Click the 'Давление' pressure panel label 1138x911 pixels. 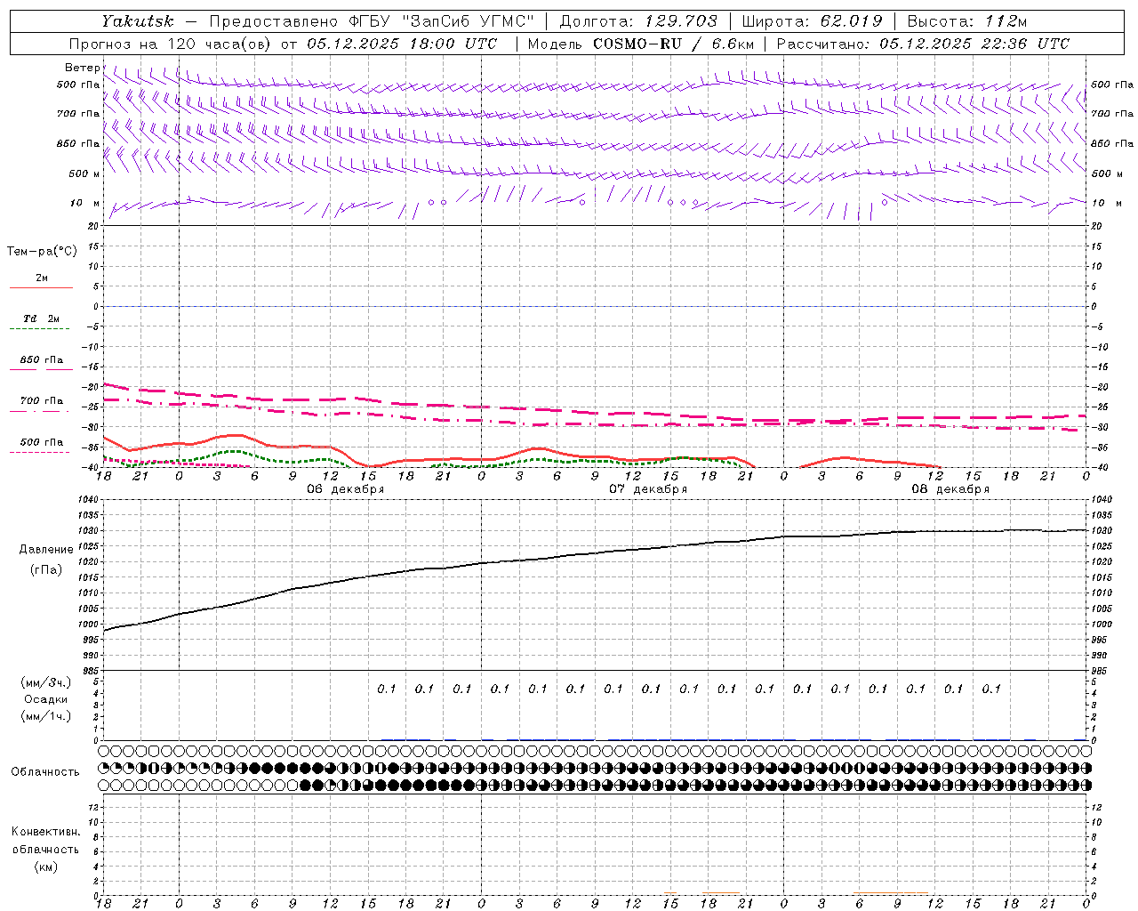tap(46, 550)
